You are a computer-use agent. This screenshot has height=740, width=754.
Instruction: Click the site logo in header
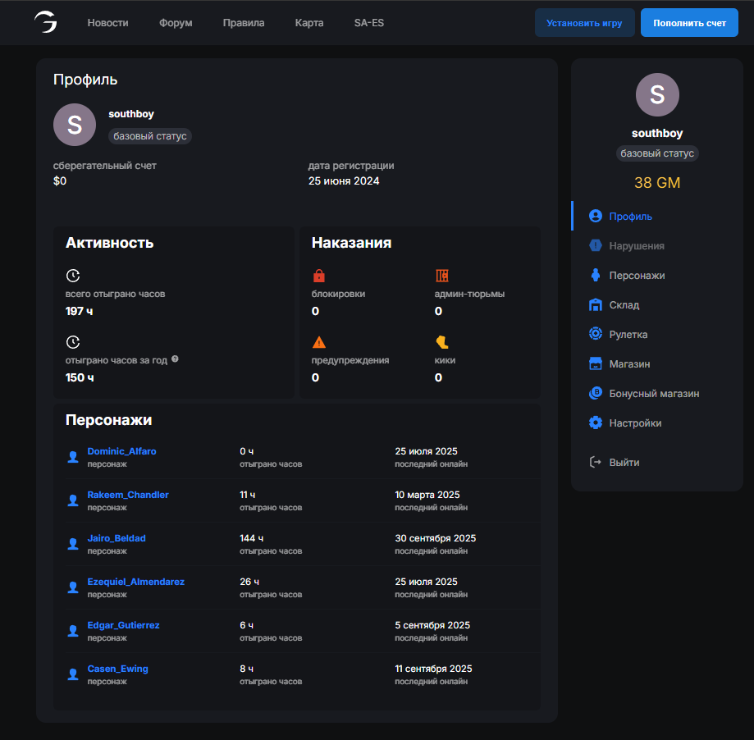point(46,23)
